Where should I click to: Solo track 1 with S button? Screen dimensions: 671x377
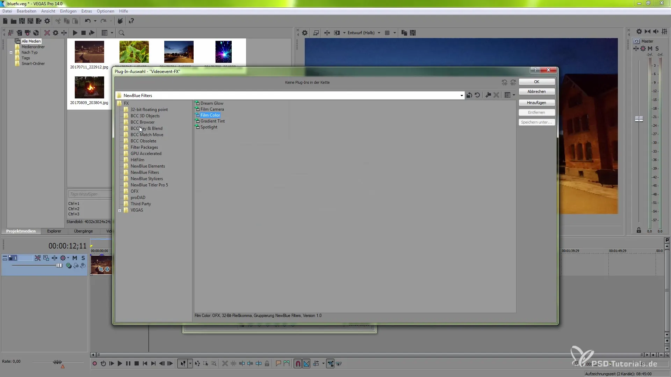(83, 258)
